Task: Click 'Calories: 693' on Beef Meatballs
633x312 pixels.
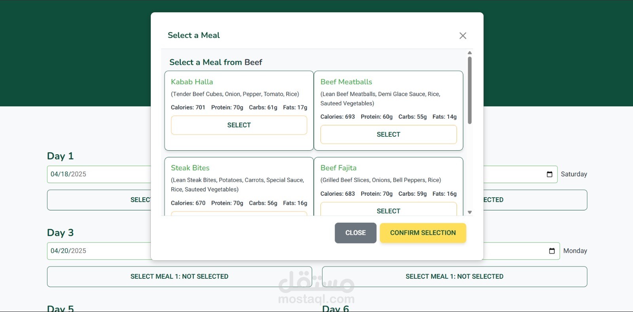Action: click(337, 117)
